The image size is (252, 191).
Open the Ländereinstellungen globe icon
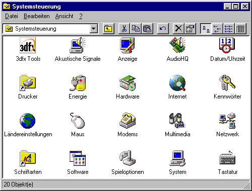[28, 121]
